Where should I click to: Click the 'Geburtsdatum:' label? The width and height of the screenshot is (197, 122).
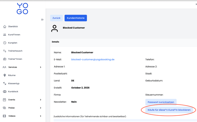[154, 81]
